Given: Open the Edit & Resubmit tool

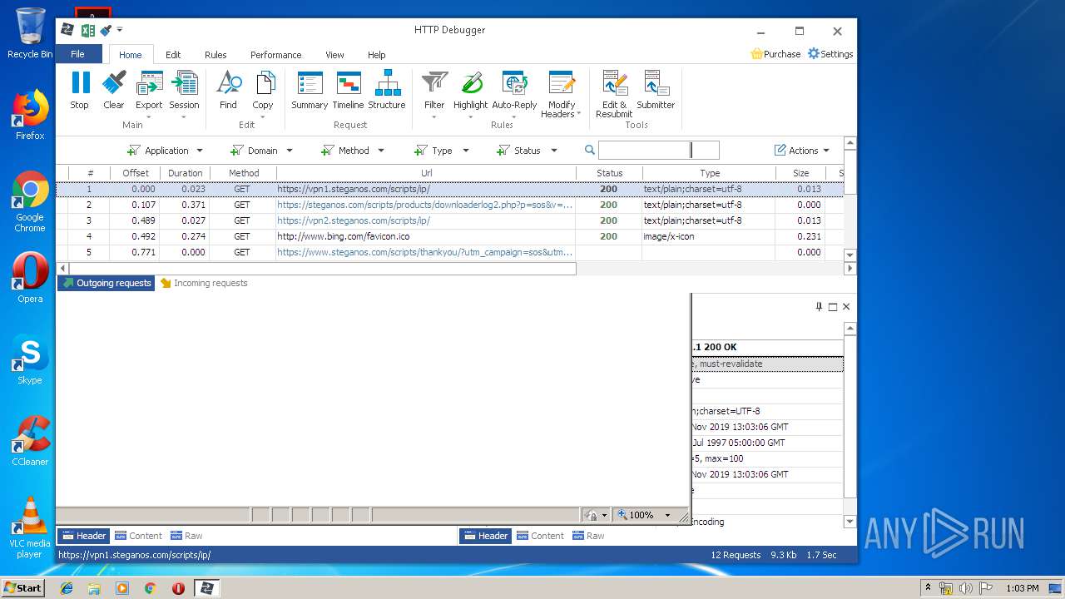Looking at the screenshot, I should point(614,94).
